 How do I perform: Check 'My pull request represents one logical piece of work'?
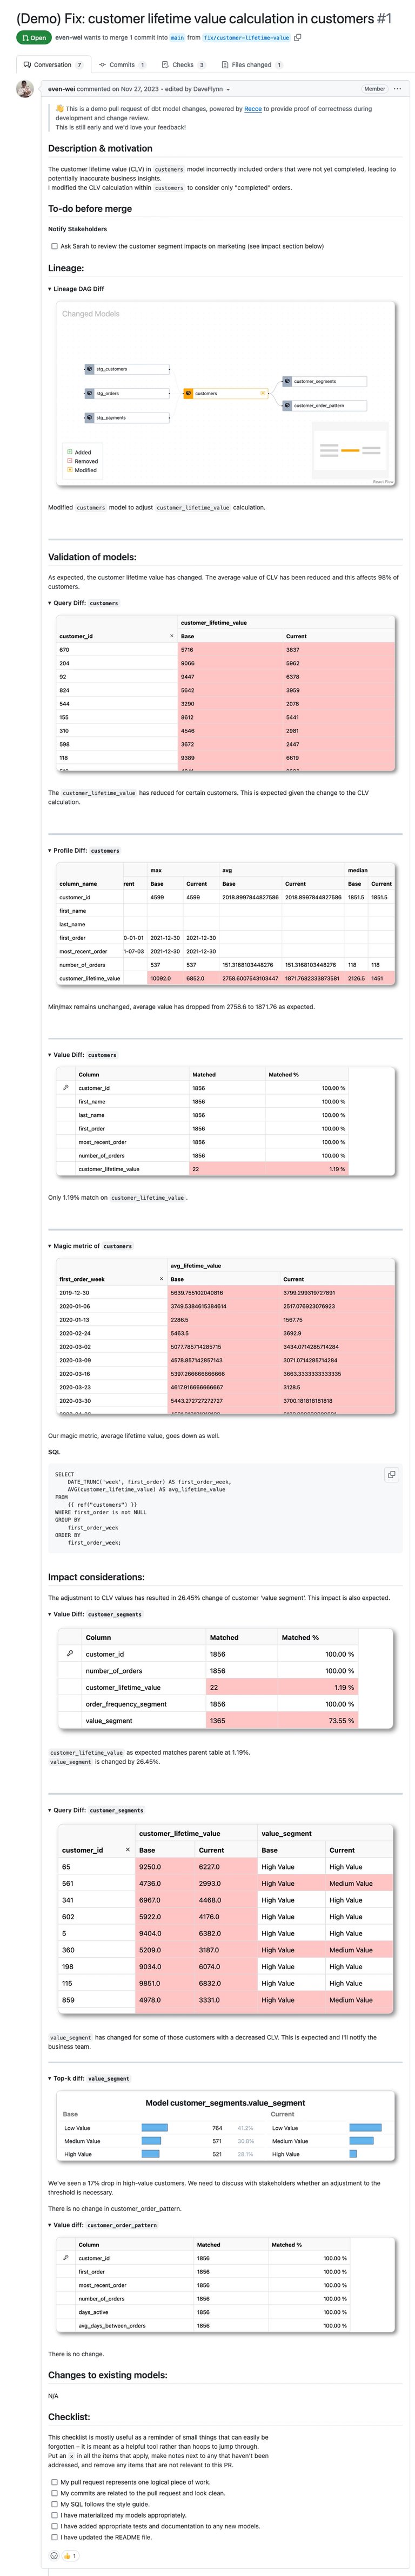point(54,2481)
